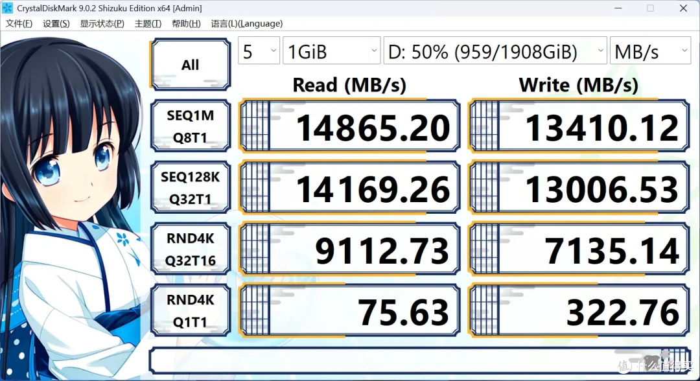Start the SEQ1M Q8T1 test
The image size is (700, 381).
191,126
